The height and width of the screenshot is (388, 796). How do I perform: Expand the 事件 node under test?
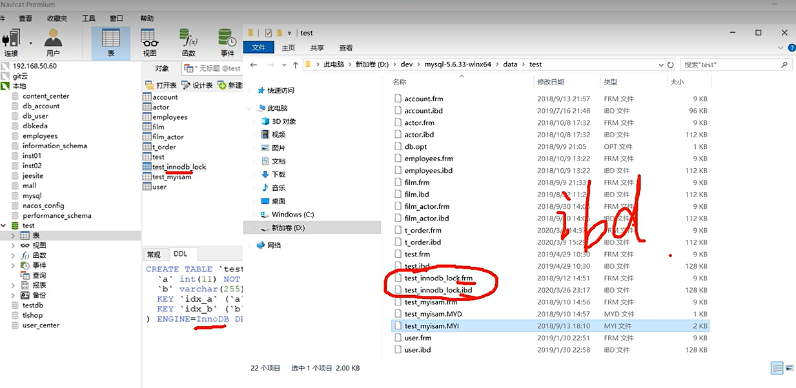pyautogui.click(x=13, y=266)
